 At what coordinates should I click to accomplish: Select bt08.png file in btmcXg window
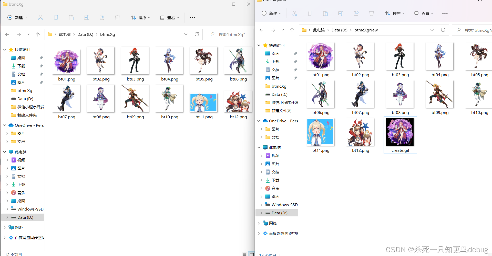click(x=101, y=102)
